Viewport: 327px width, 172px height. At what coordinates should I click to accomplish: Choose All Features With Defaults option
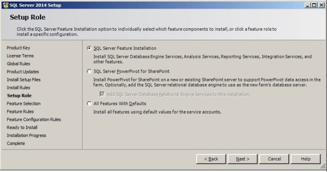tap(89, 103)
